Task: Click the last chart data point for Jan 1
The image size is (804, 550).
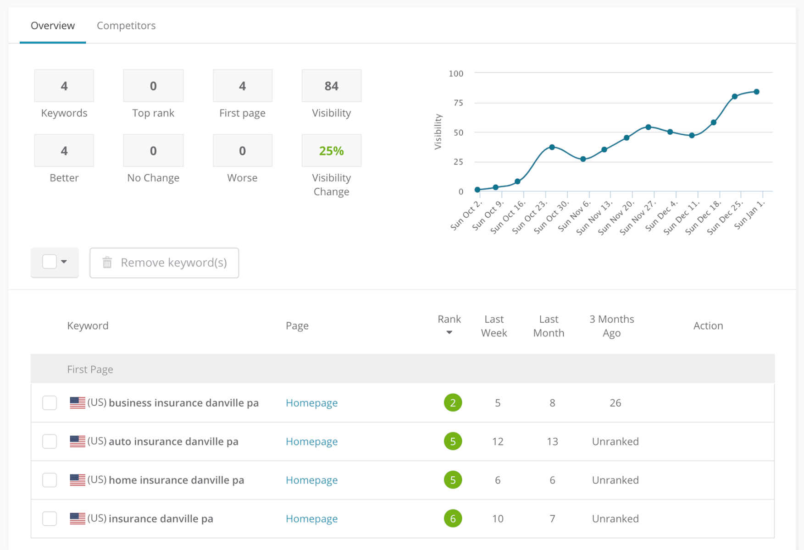Action: pyautogui.click(x=757, y=92)
